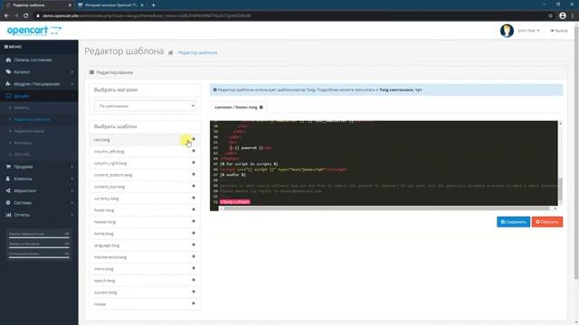Click the OpenCart logo
This screenshot has height=325, width=579.
coord(34,31)
